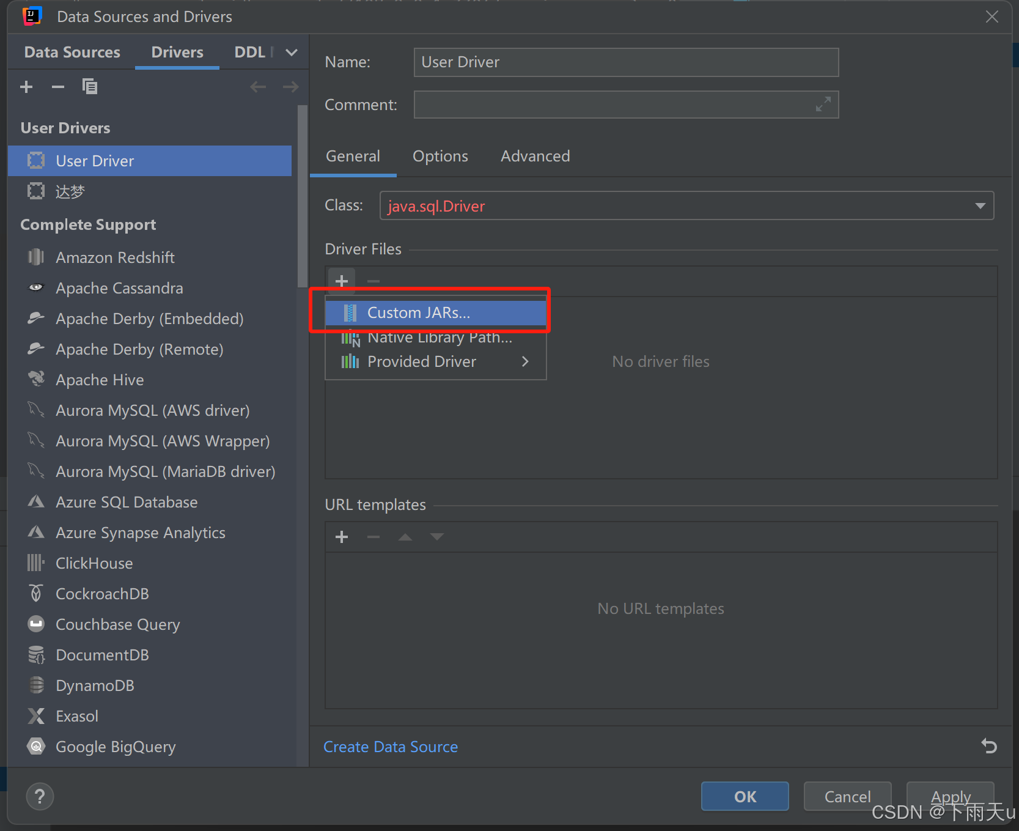Choose Provided Driver menu entry
The height and width of the screenshot is (831, 1019).
tap(436, 361)
